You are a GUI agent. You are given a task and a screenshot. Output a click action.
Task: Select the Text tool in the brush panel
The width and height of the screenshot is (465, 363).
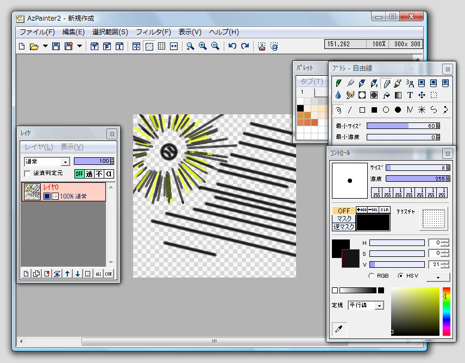coord(410,95)
